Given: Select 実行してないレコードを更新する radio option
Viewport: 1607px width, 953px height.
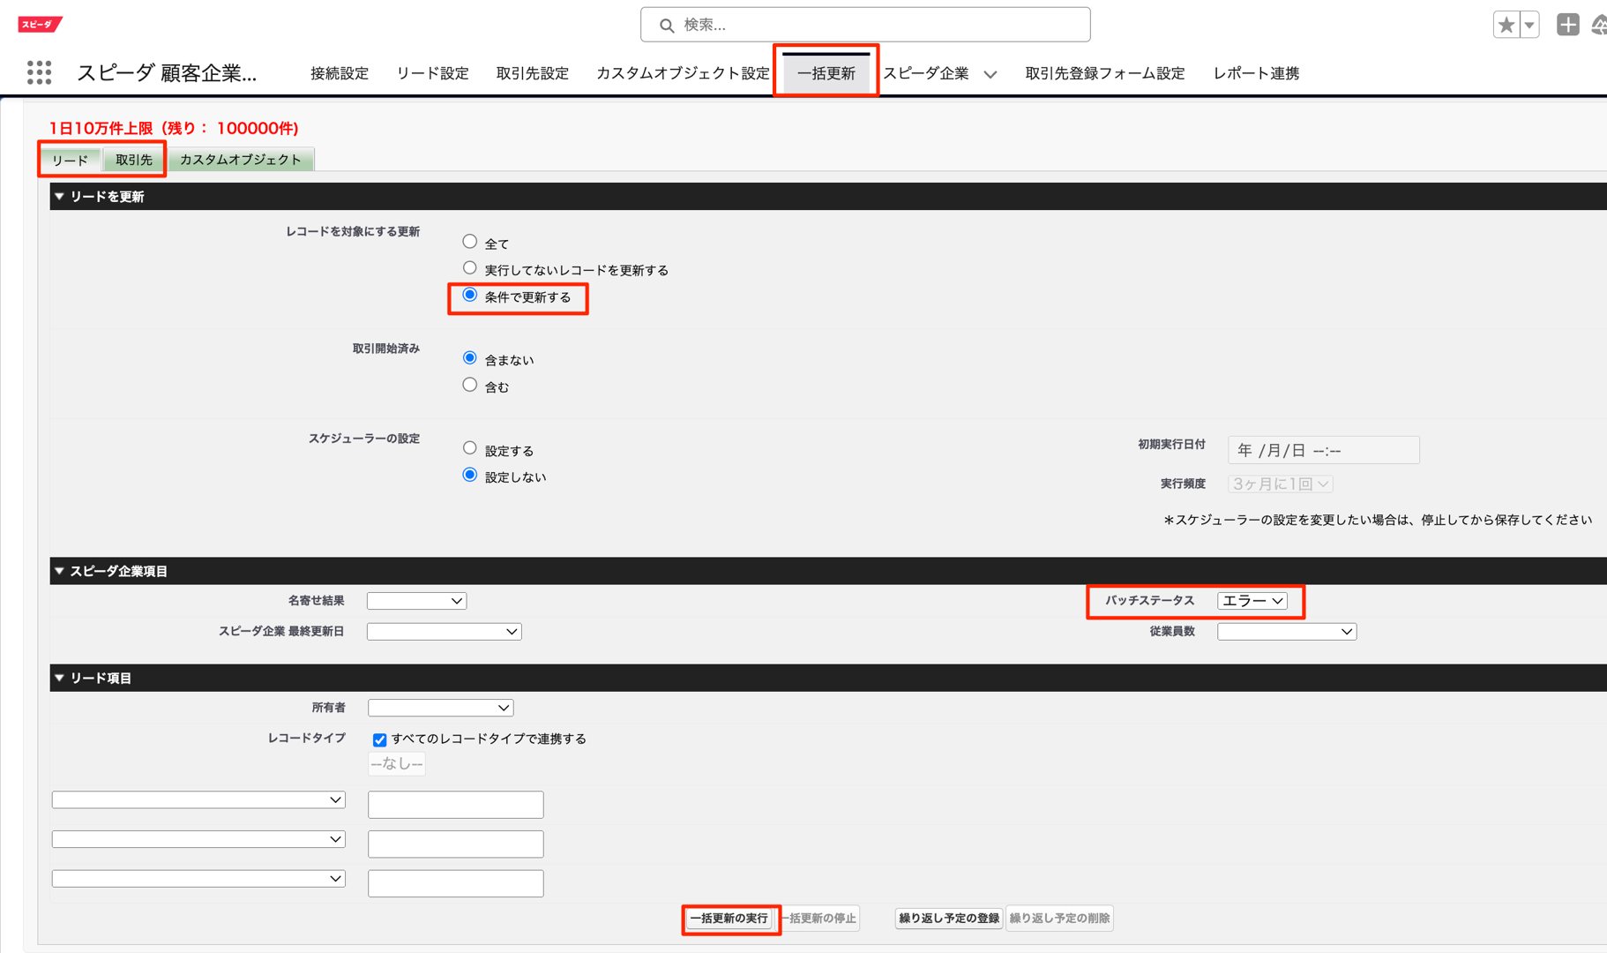Looking at the screenshot, I should (470, 268).
